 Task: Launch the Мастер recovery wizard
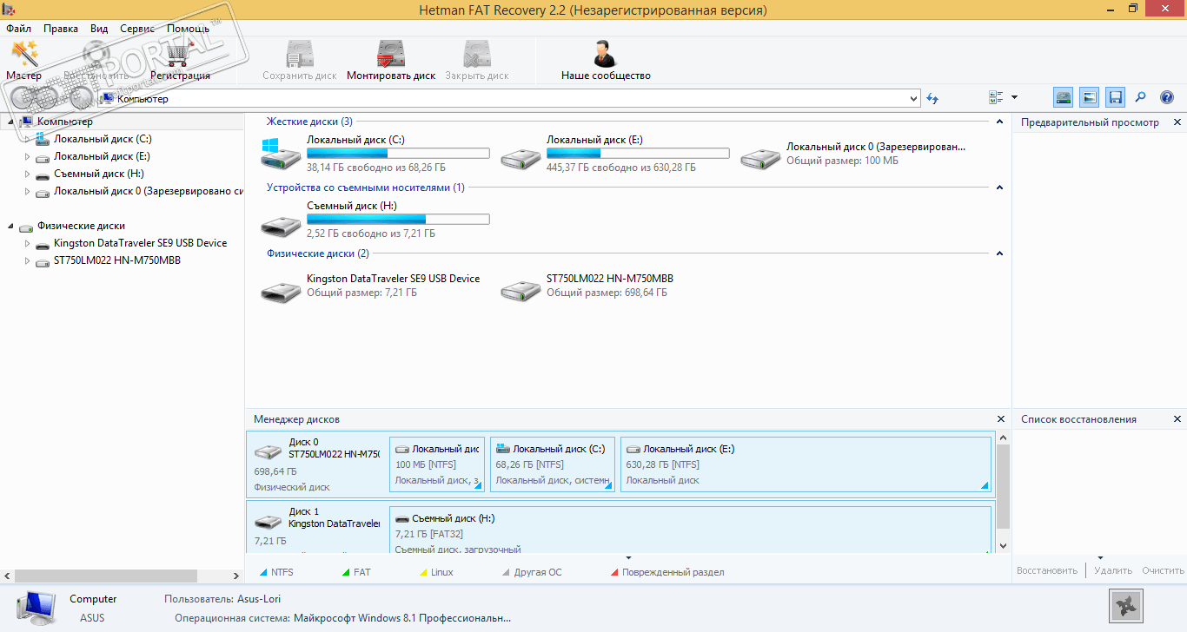point(23,61)
